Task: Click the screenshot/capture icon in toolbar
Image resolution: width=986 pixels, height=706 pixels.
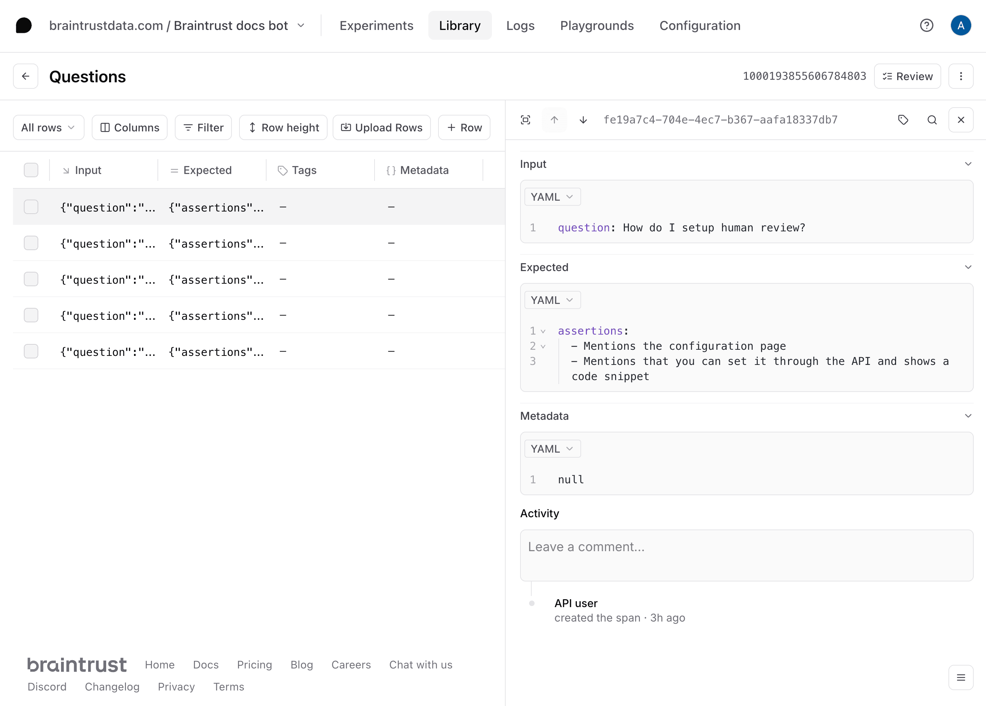Action: pos(527,119)
